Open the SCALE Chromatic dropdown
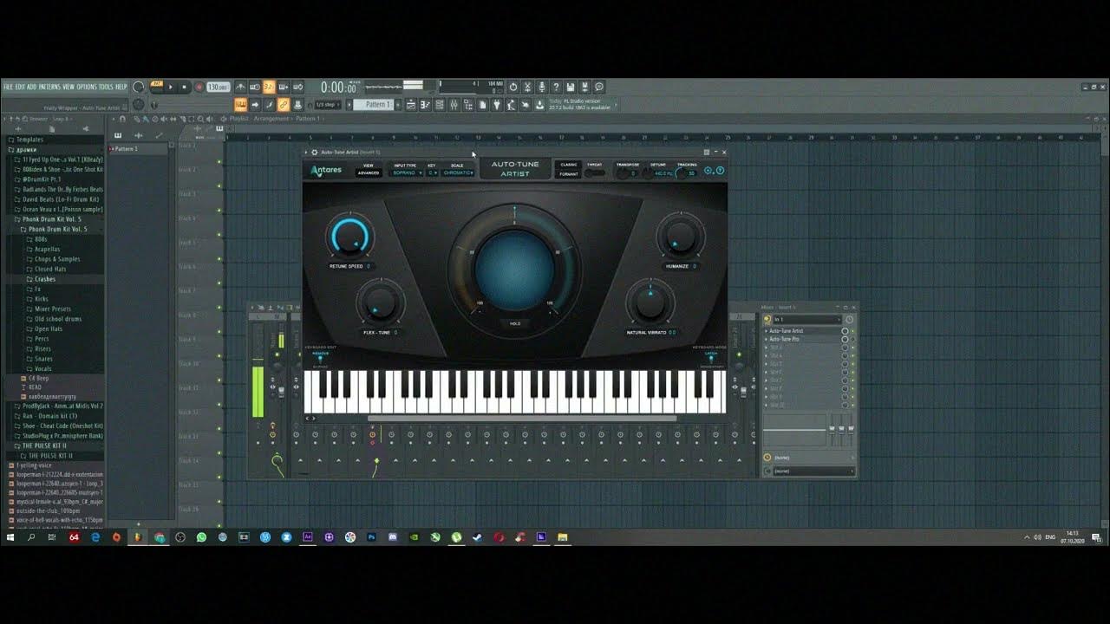Image resolution: width=1110 pixels, height=624 pixels. pos(459,172)
